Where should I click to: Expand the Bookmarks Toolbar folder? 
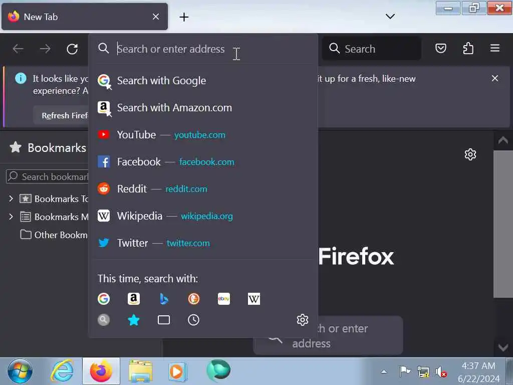point(11,199)
